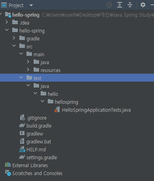This screenshot has width=154, height=181.
Task: Select the HELP.md file name
Action: click(36, 150)
